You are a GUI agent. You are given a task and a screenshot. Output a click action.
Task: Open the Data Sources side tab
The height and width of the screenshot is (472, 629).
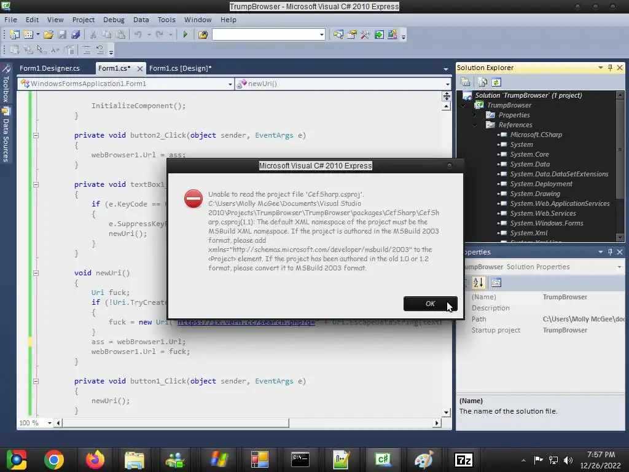(x=6, y=135)
